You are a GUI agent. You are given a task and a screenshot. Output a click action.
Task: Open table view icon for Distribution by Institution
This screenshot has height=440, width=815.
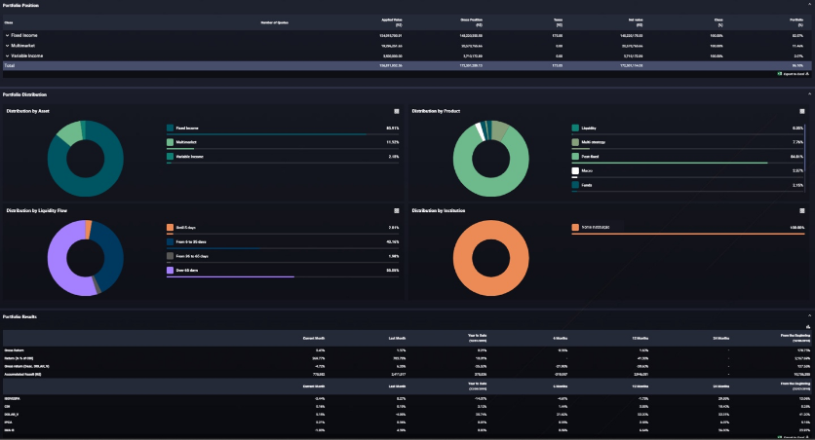click(802, 210)
